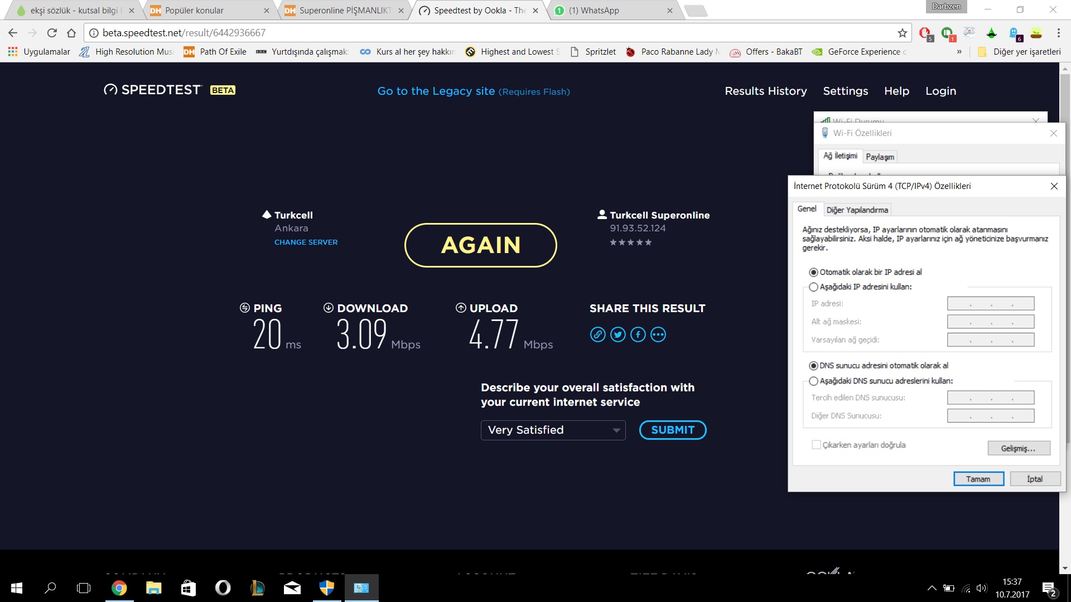Open more sharing options icon
The height and width of the screenshot is (602, 1071).
(658, 334)
